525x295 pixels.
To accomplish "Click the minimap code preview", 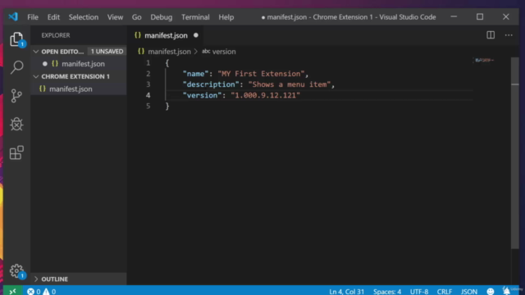I will pos(485,60).
